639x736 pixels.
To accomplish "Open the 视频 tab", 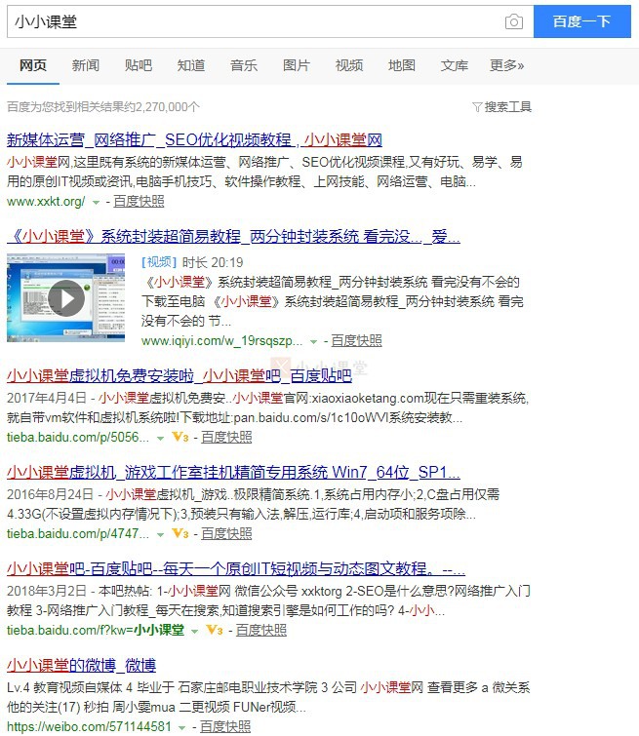I will (349, 65).
